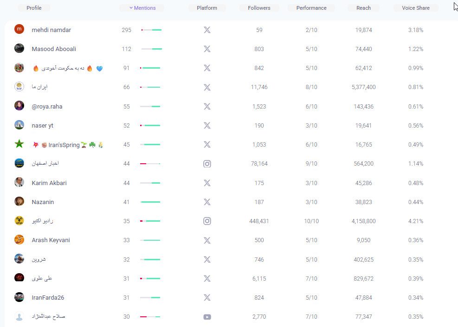458x327 pixels.
Task: Click X platform icon for mehdi namdar
Action: click(x=207, y=30)
